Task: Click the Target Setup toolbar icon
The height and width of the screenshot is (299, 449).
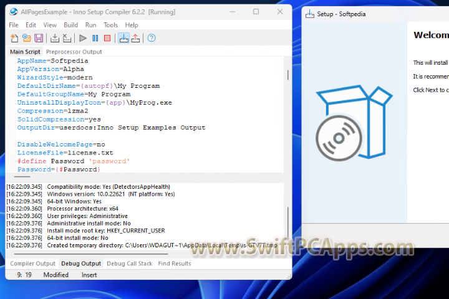Action: [x=123, y=38]
